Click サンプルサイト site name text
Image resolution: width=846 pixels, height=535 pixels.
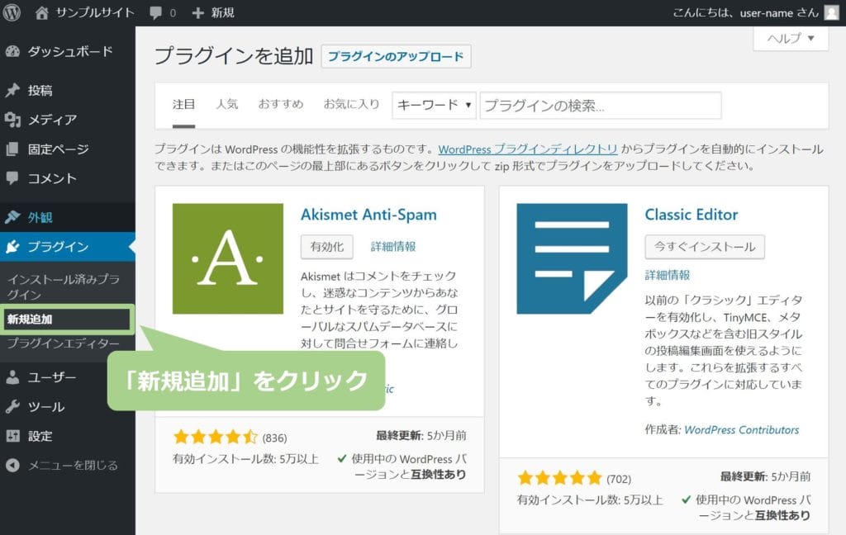pyautogui.click(x=95, y=12)
